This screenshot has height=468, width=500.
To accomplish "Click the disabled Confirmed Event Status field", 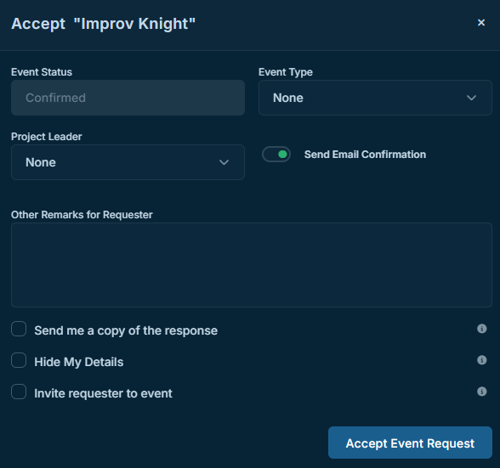I will 128,98.
